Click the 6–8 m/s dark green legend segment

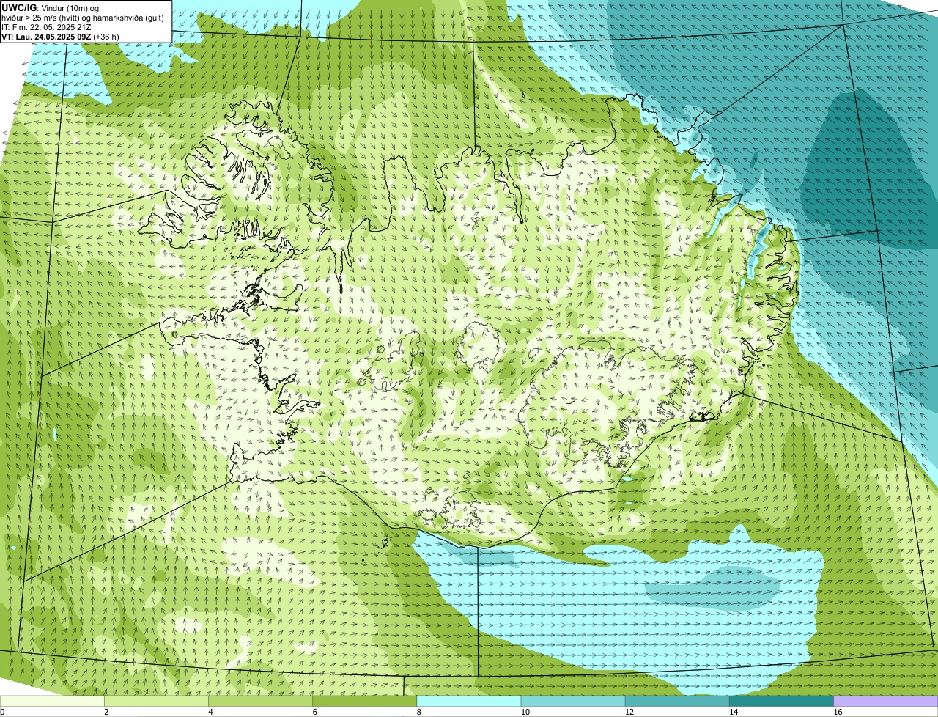[365, 702]
